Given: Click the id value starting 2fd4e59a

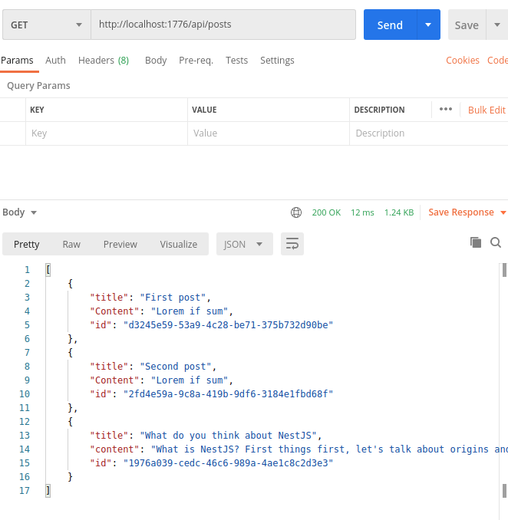Looking at the screenshot, I should [228, 393].
